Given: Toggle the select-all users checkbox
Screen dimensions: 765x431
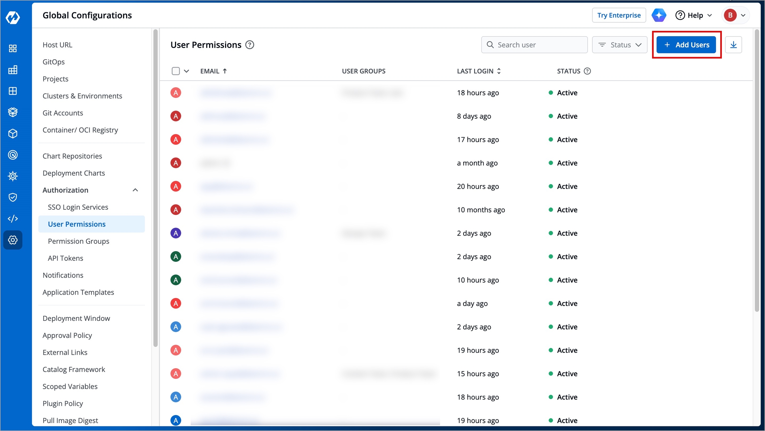Looking at the screenshot, I should tap(176, 71).
